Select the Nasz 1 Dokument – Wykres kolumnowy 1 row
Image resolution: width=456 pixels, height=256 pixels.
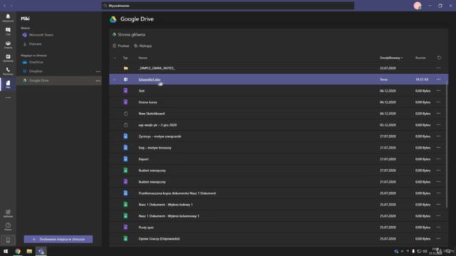point(279,216)
